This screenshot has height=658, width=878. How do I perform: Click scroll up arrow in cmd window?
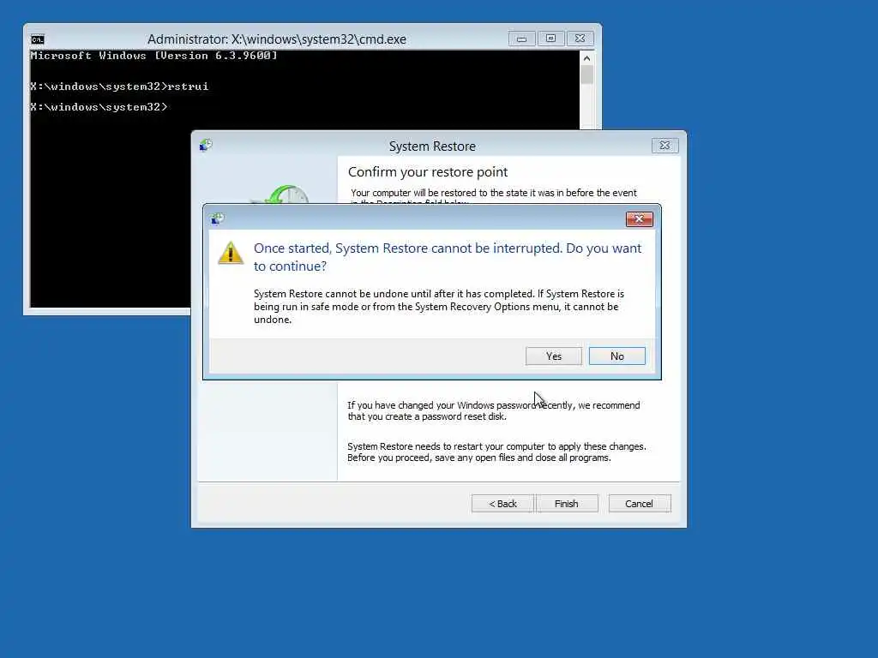tap(586, 58)
